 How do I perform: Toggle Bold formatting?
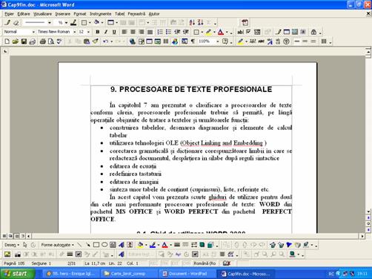[98, 32]
